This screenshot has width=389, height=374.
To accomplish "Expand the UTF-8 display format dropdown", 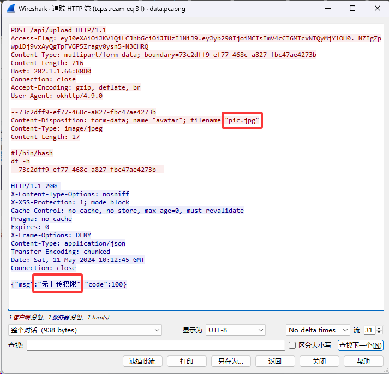I will 235,330.
